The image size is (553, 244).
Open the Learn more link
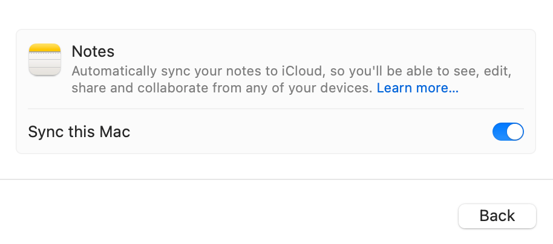point(417,88)
